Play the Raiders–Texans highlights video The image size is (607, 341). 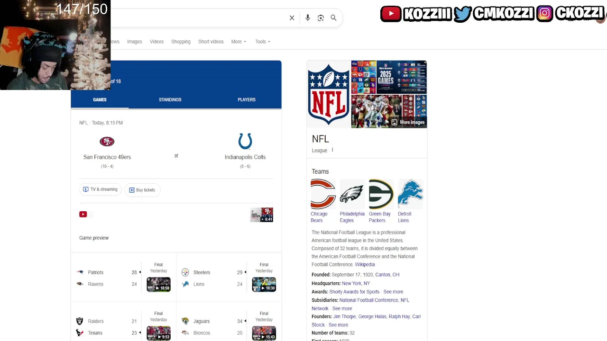click(158, 333)
